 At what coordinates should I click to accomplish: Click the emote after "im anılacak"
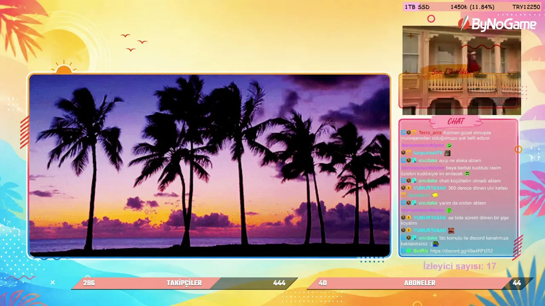pos(467,174)
